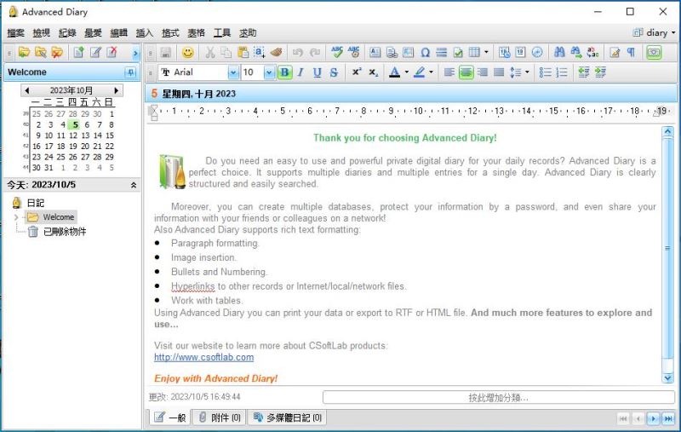Jump to the last record arrow button
Screen dimensions: 681x432
pyautogui.click(x=668, y=418)
